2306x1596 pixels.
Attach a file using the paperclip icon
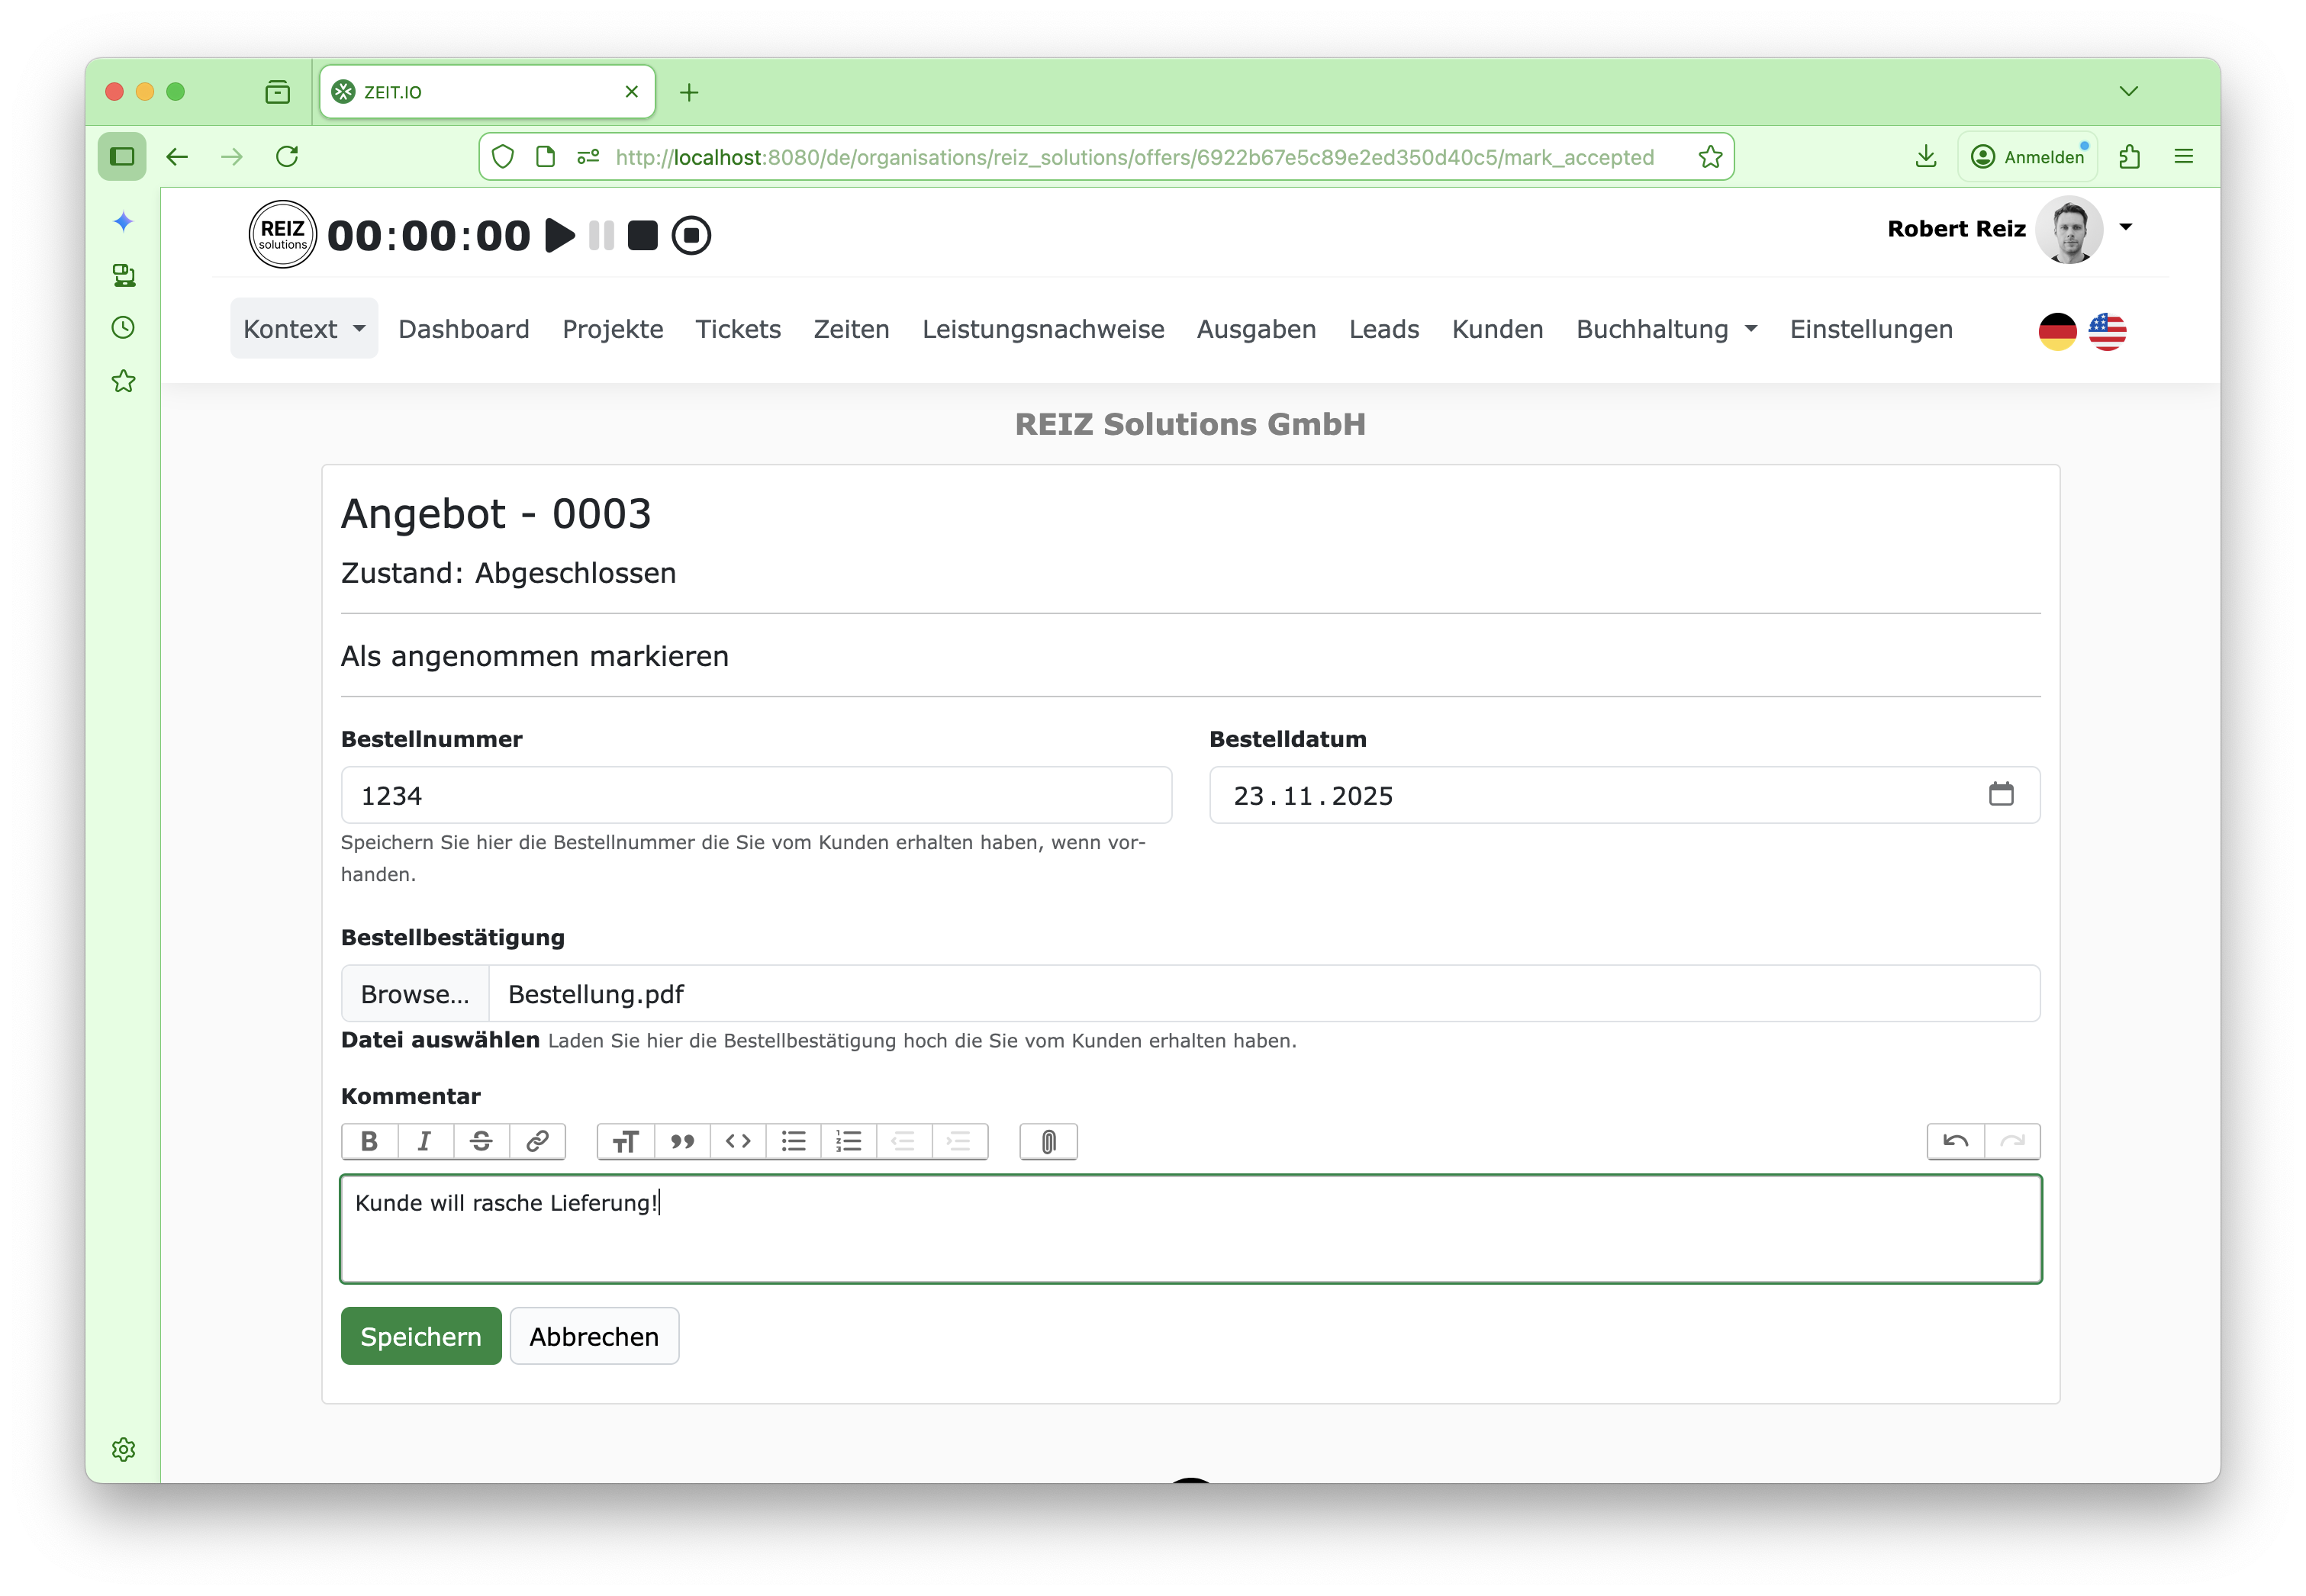pyautogui.click(x=1047, y=1141)
